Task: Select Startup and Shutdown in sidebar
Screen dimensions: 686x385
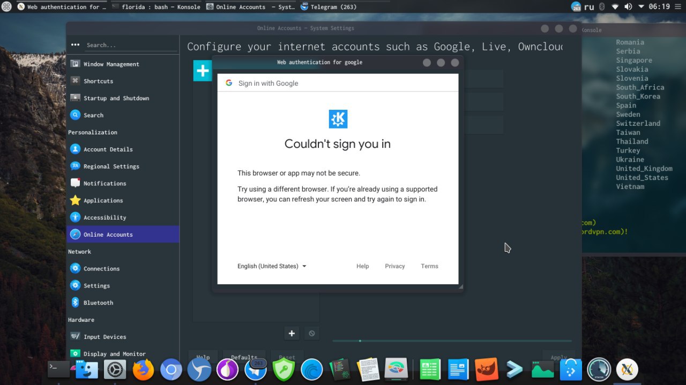Action: (x=123, y=99)
